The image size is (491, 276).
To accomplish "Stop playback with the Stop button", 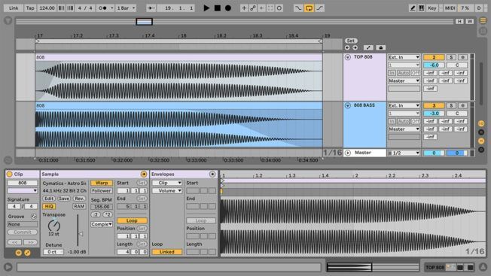I will tap(218, 8).
